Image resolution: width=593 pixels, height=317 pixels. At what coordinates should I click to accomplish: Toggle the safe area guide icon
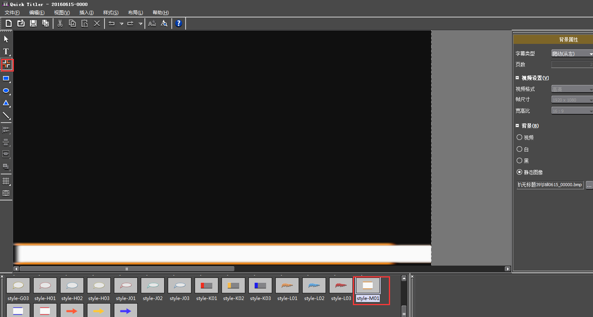[x=6, y=193]
